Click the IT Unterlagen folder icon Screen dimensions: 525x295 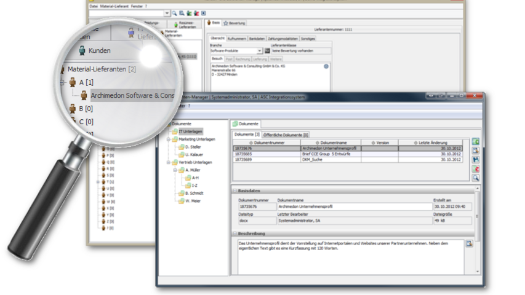pos(175,132)
